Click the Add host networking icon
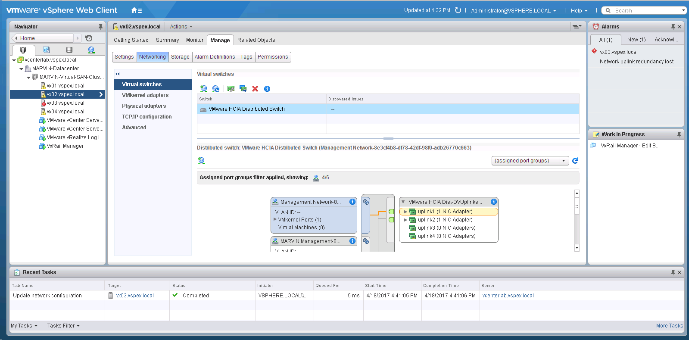The image size is (692, 340). point(203,89)
